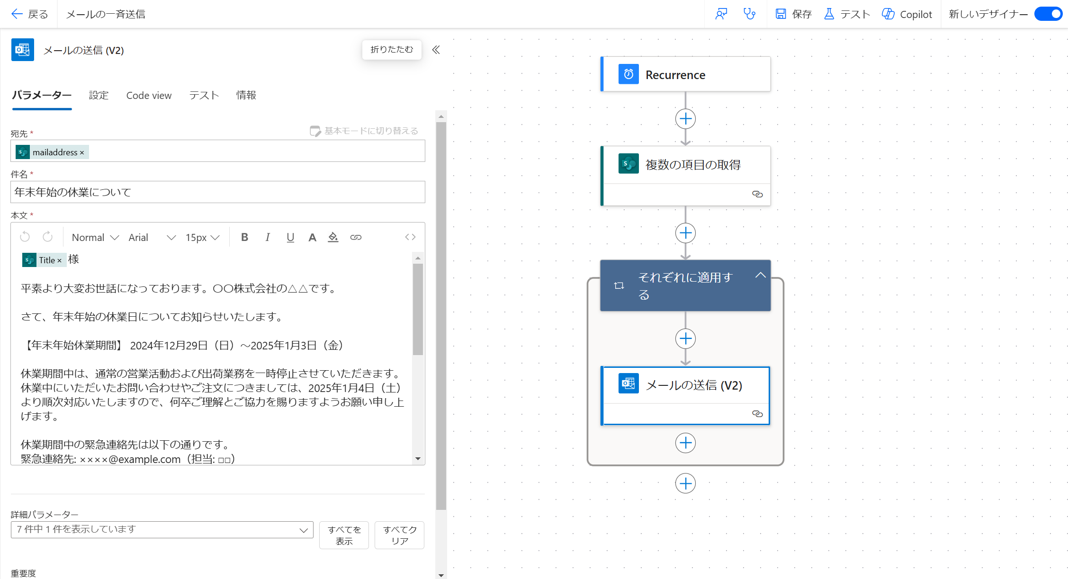The height and width of the screenshot is (579, 1068).
Task: Open the feedback person icon in top bar
Action: coord(721,14)
